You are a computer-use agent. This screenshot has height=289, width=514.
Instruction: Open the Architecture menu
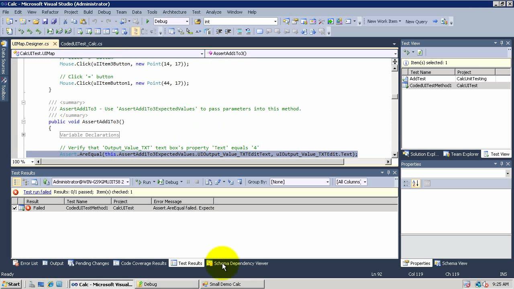[x=174, y=12]
